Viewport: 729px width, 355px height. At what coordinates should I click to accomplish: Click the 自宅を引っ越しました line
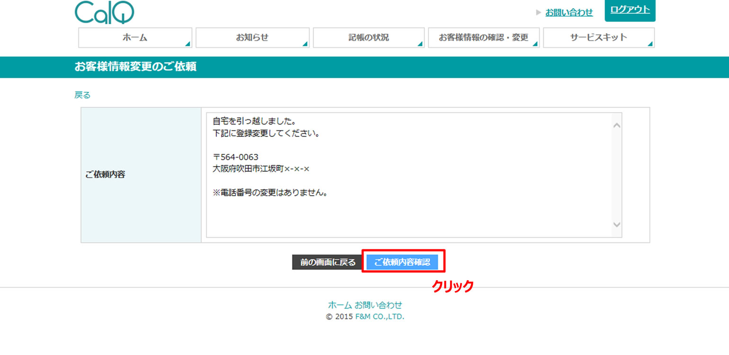254,121
